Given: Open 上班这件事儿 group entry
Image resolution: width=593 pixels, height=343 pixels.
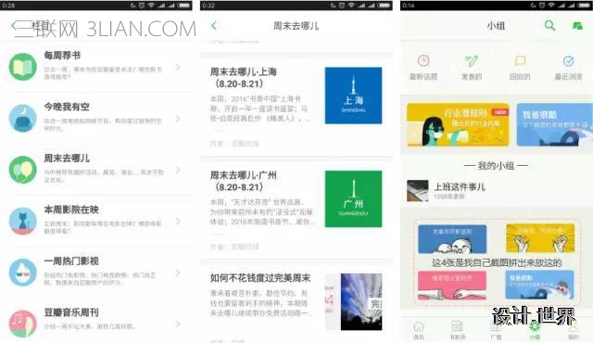Looking at the screenshot, I should click(497, 191).
